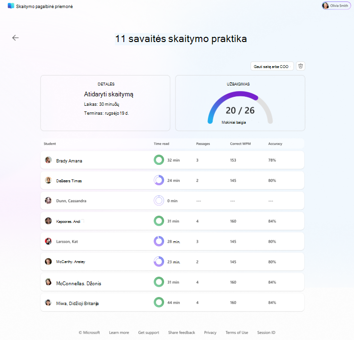Sort by the Student column header
The width and height of the screenshot is (354, 340).
point(50,144)
